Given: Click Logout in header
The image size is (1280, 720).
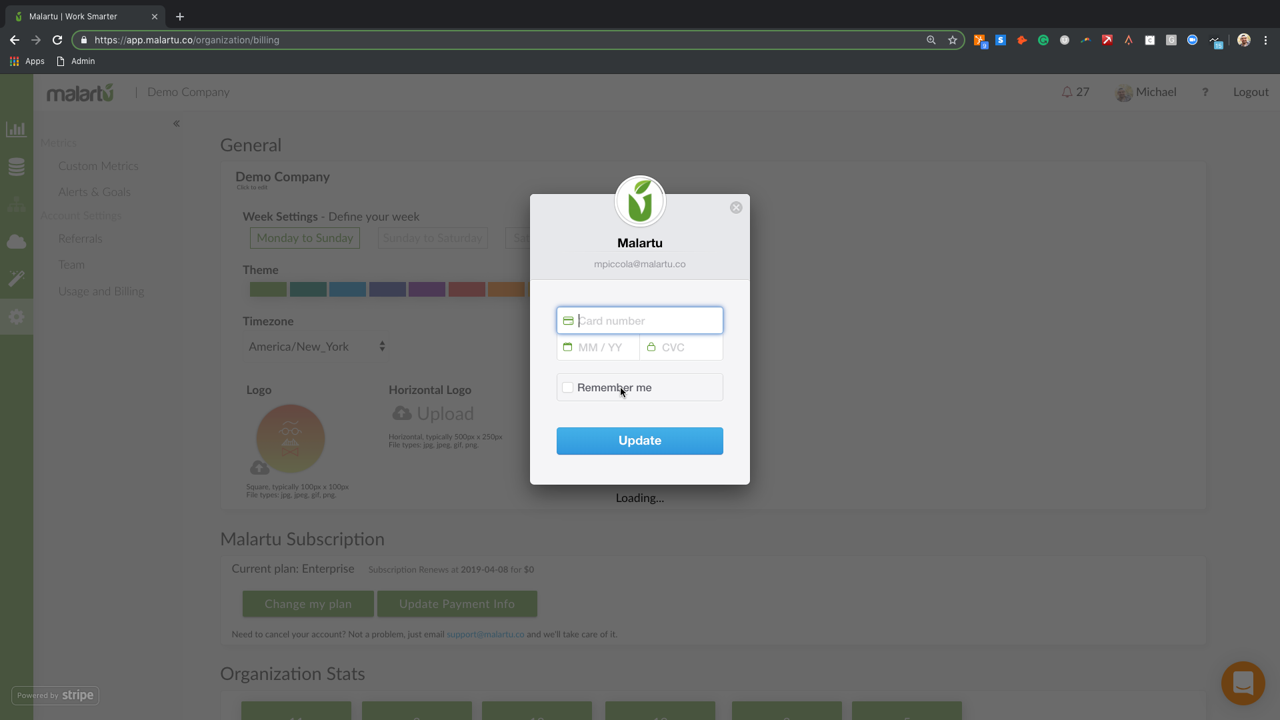Looking at the screenshot, I should pos(1251,92).
